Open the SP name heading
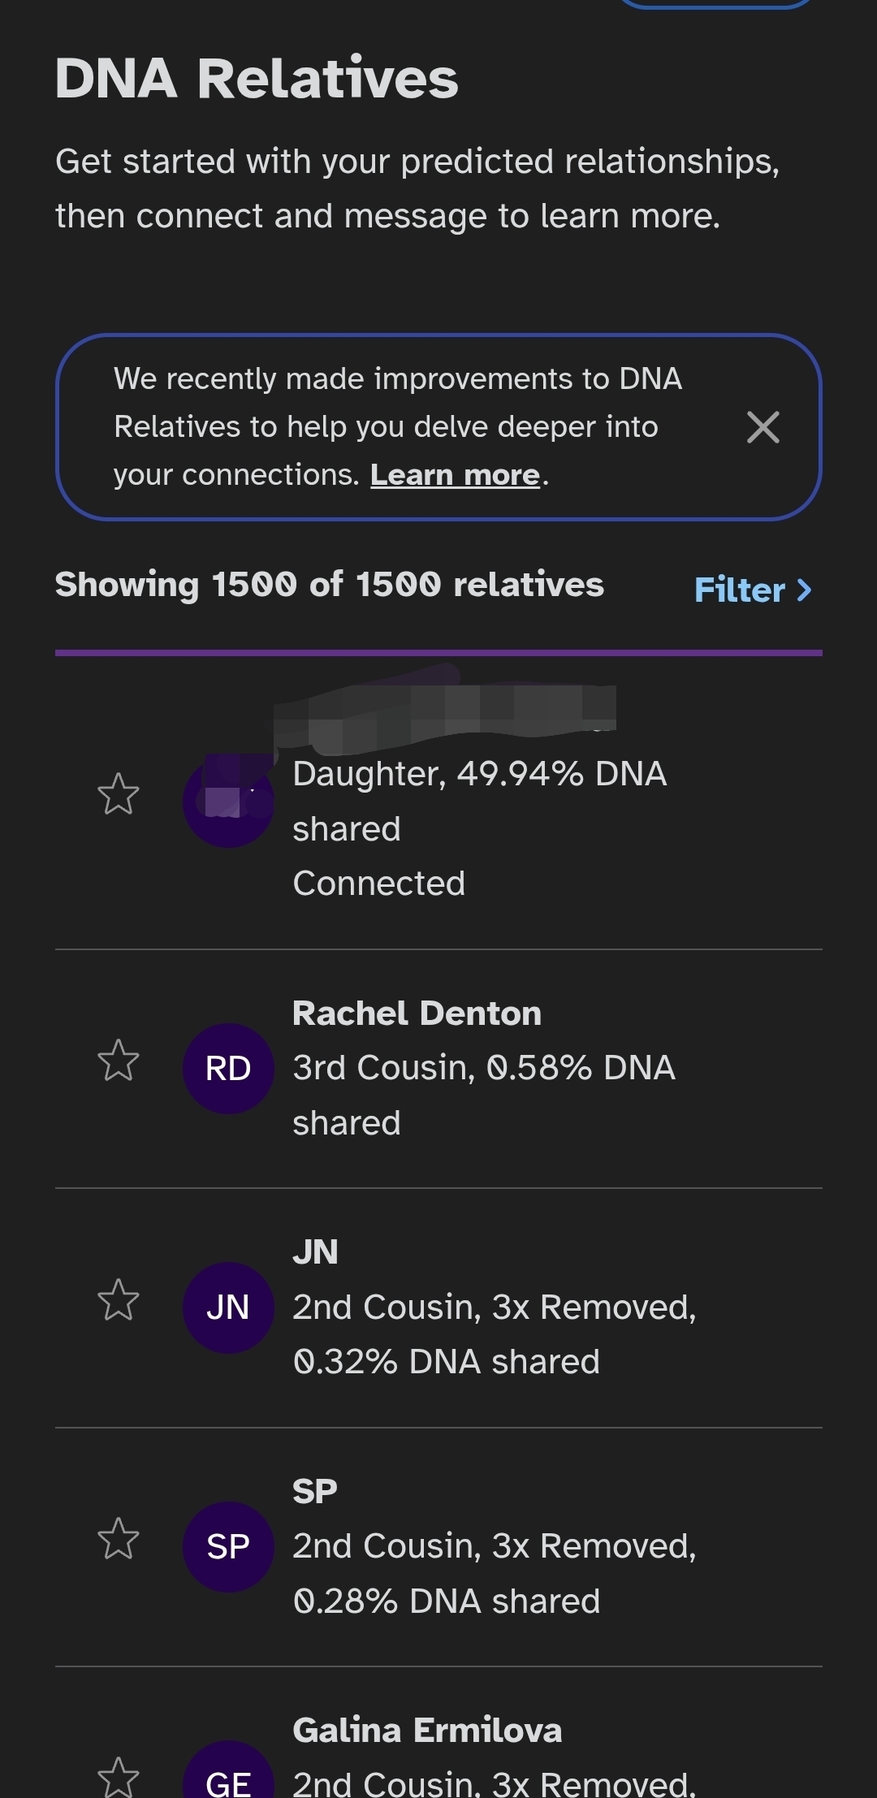 tap(315, 1491)
